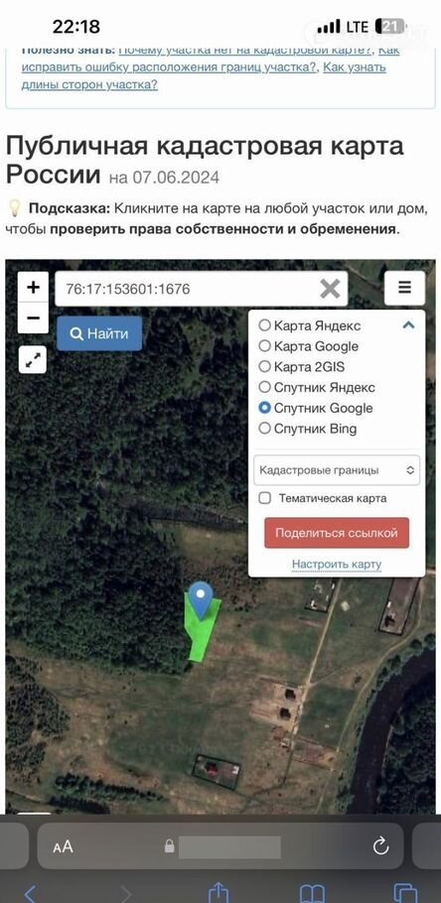Choose Карта 2GIS base layer
Screen dimensions: 441x903
tap(301, 367)
